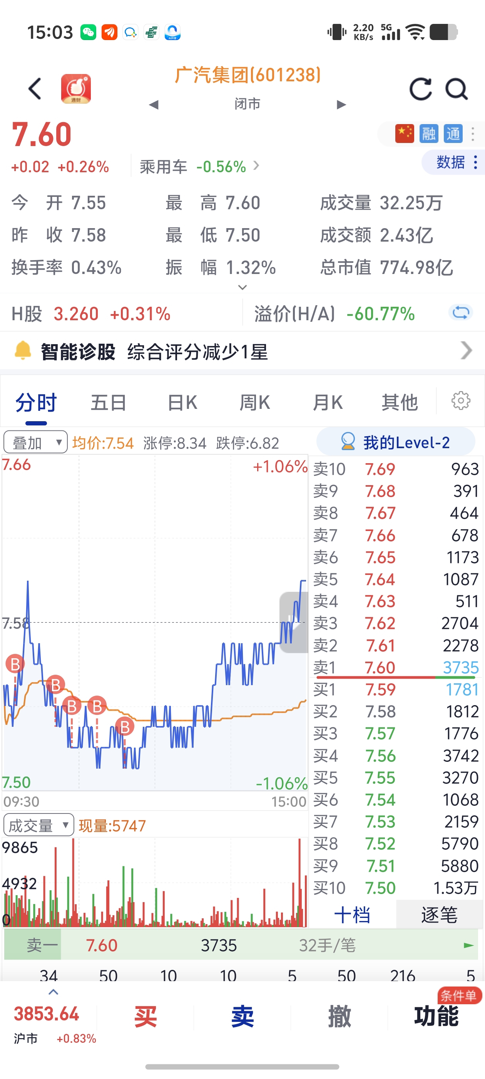
Task: Open 乘用车 sector link
Action: pyautogui.click(x=200, y=167)
